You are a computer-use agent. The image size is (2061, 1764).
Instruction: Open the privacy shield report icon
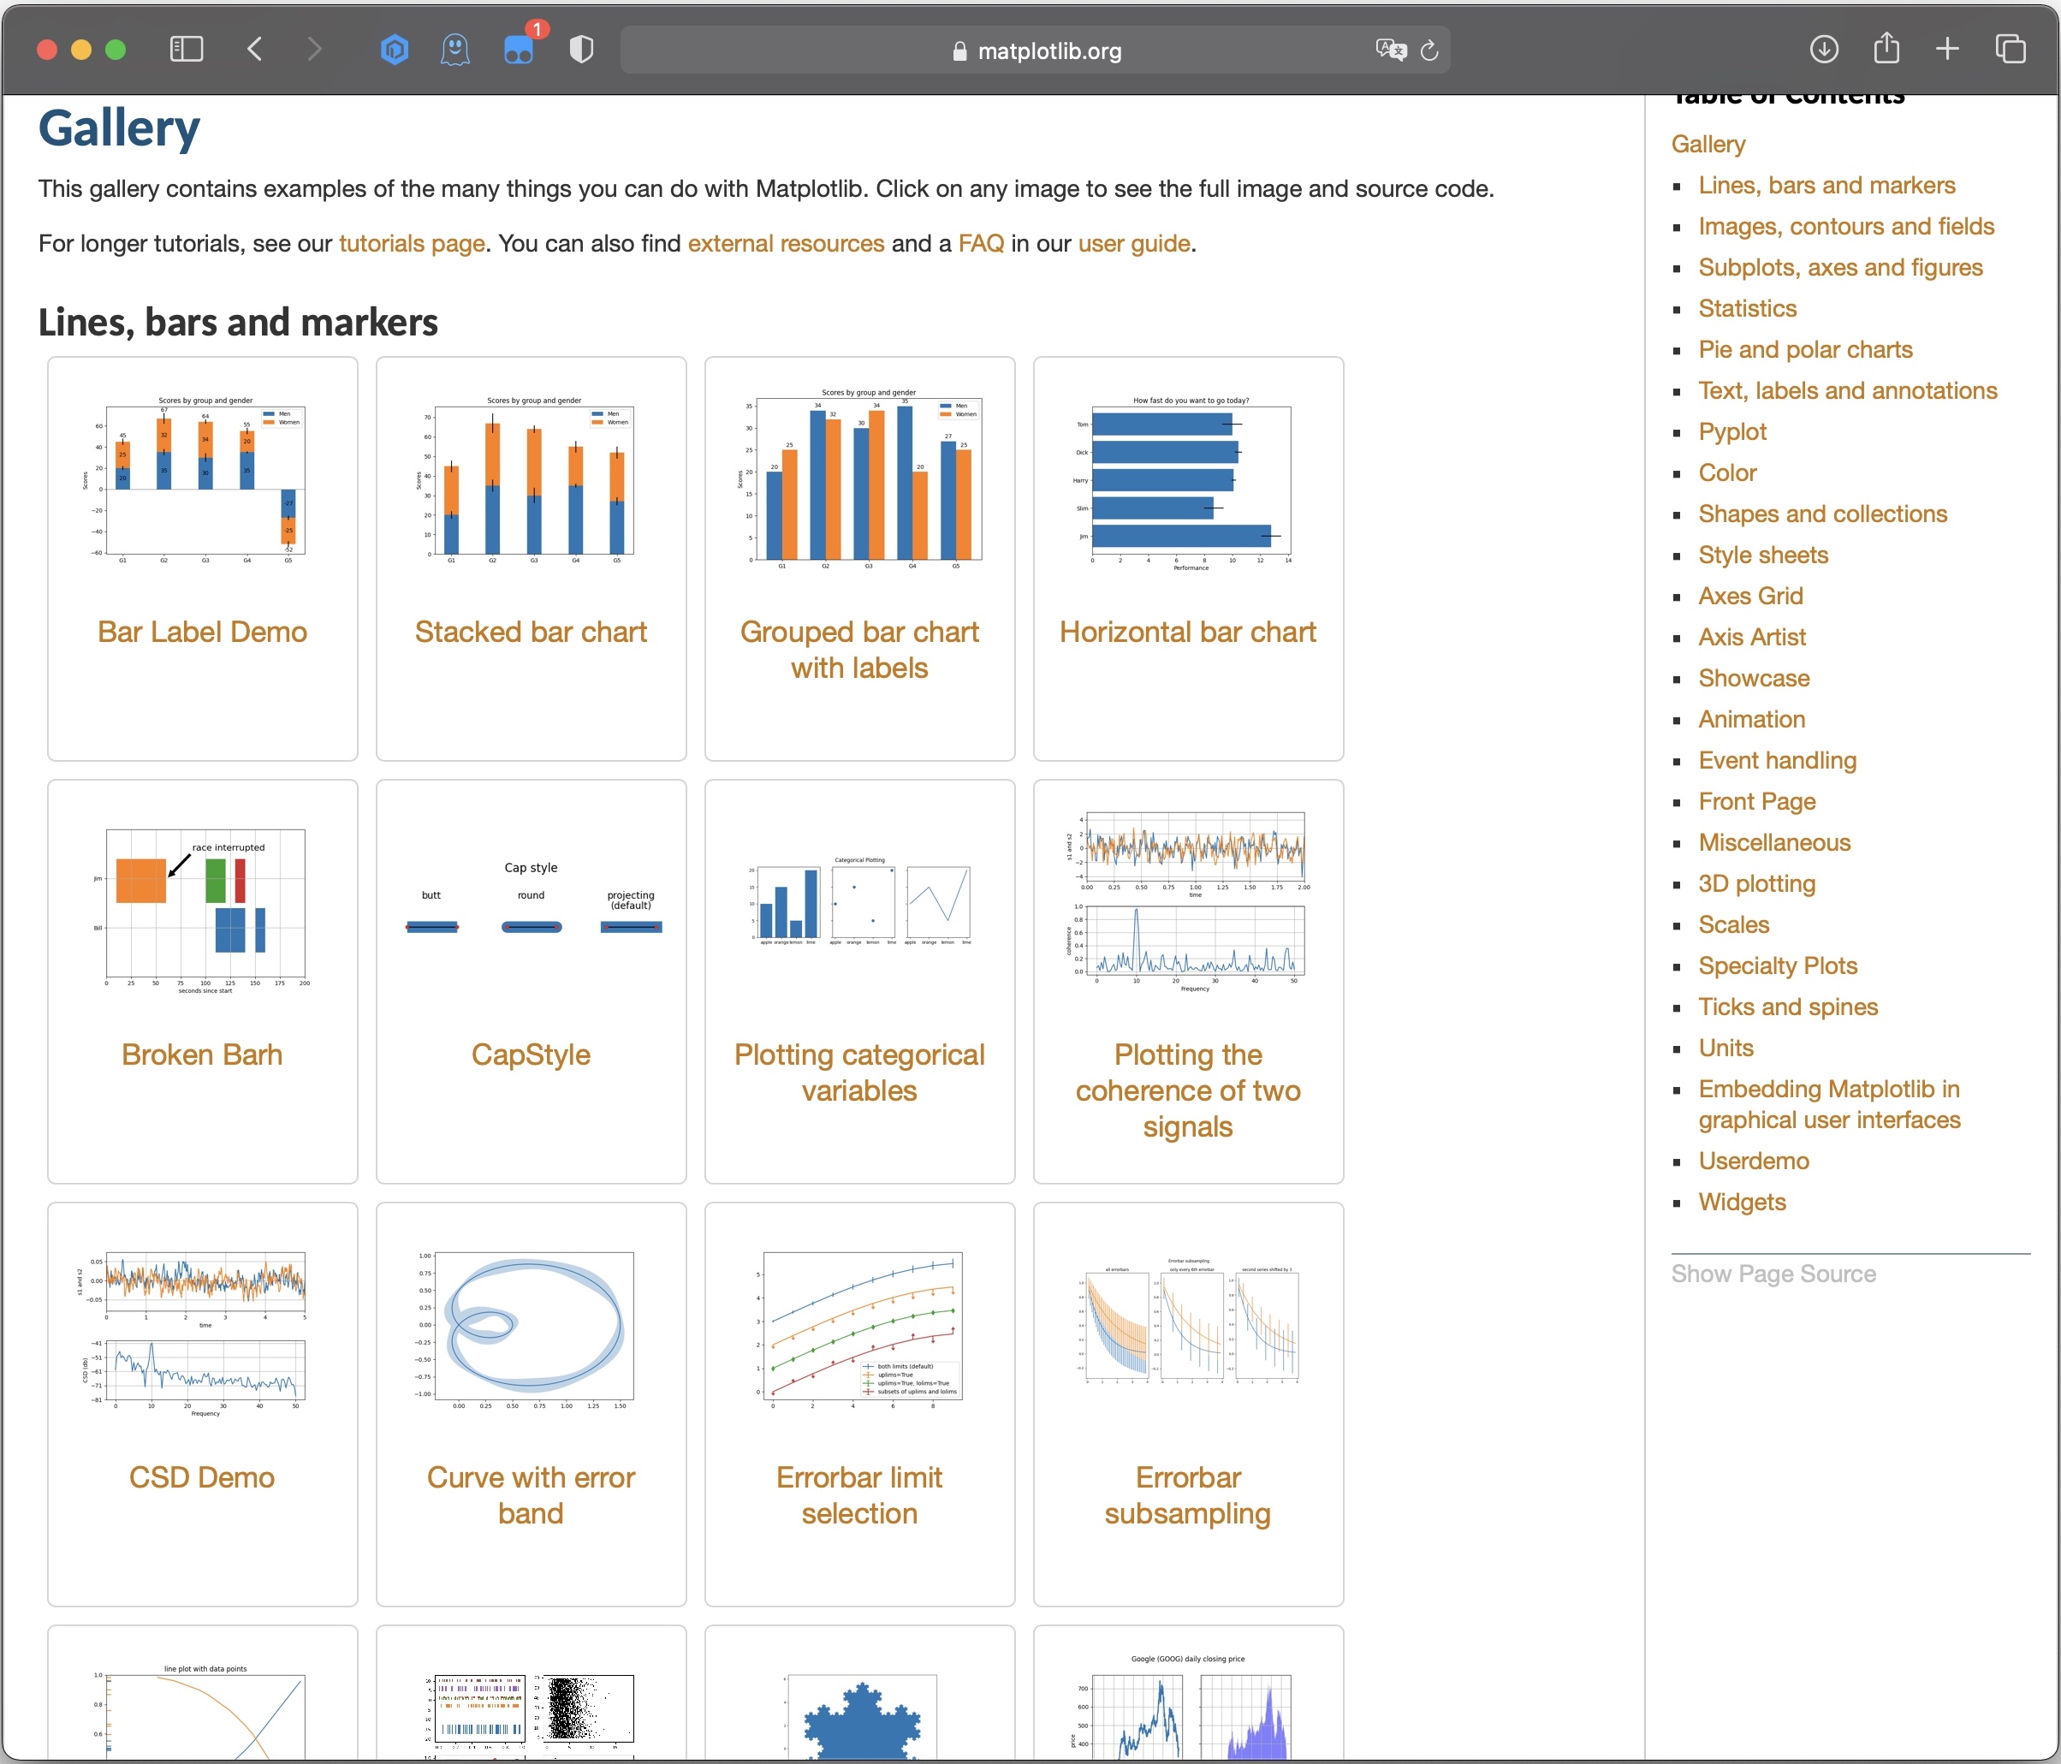582,49
